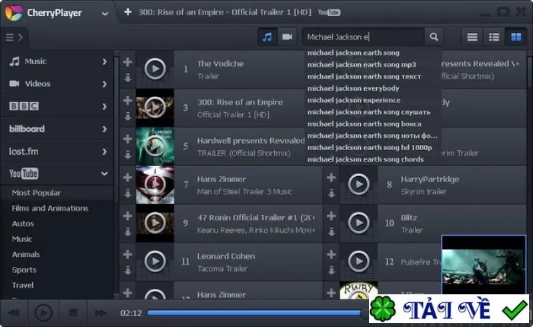Add 47 Ronin trailer to playlist
Viewport: 533px width, 327px height.
point(127,216)
